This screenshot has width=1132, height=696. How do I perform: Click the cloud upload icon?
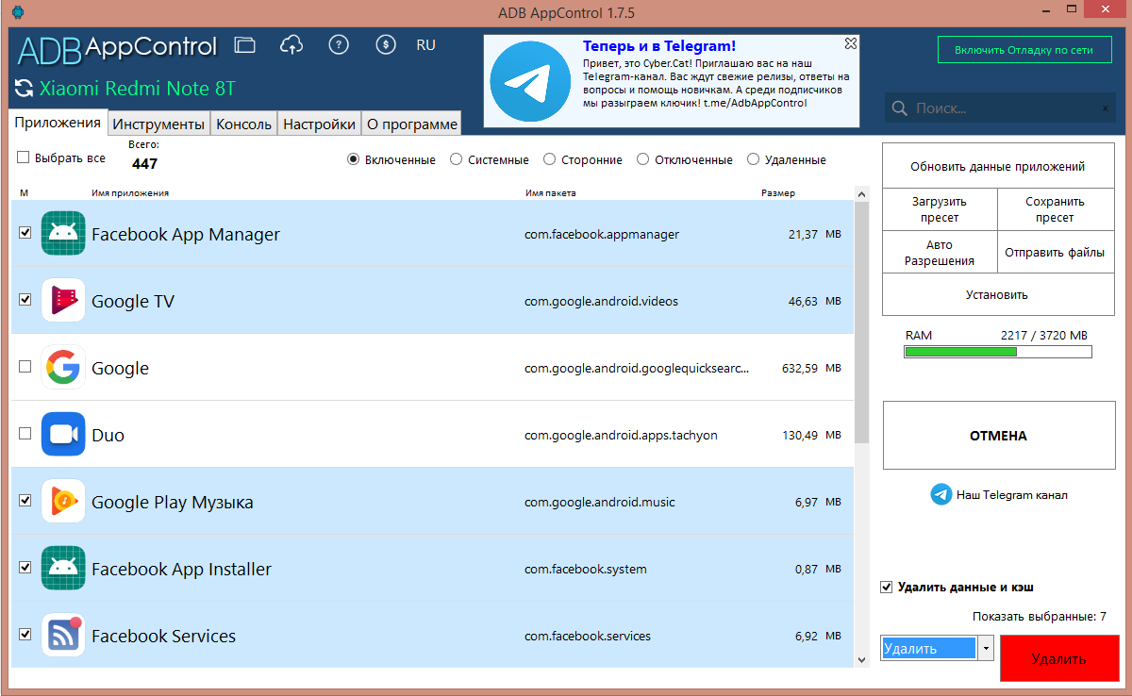(x=292, y=44)
